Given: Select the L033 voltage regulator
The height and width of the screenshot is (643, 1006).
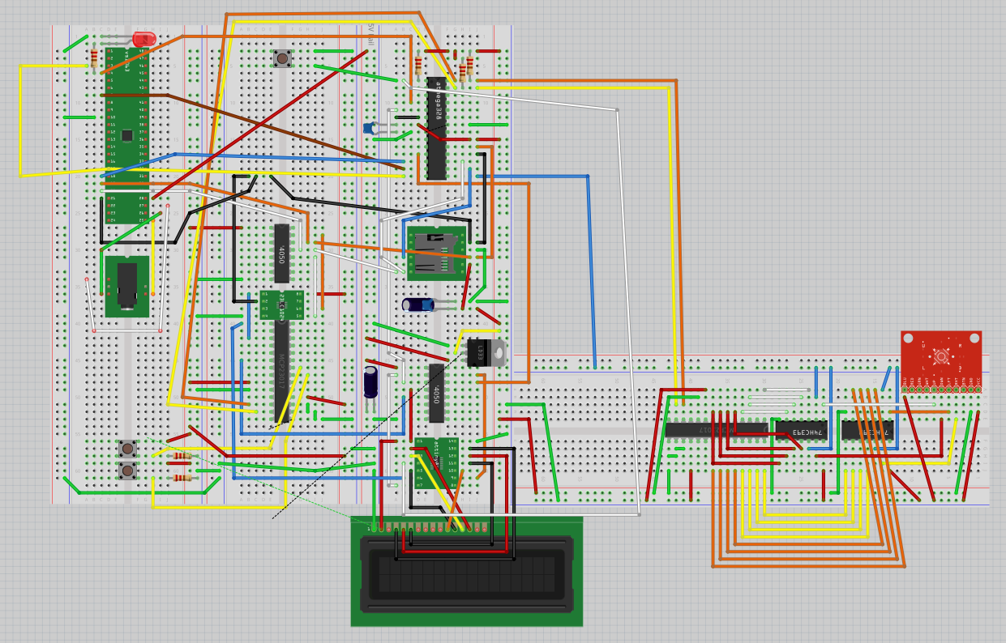Looking at the screenshot, I should [487, 353].
